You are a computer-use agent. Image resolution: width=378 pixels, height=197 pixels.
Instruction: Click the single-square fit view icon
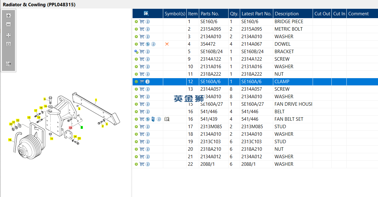[8, 44]
